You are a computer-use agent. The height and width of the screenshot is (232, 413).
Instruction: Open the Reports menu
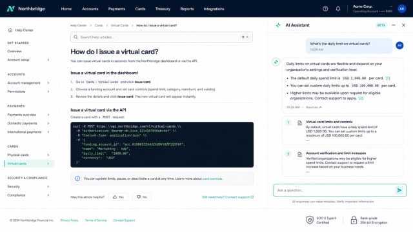(187, 9)
